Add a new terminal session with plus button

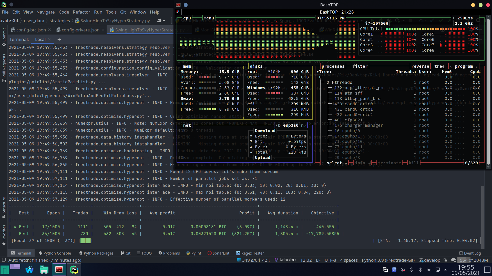click(x=59, y=39)
